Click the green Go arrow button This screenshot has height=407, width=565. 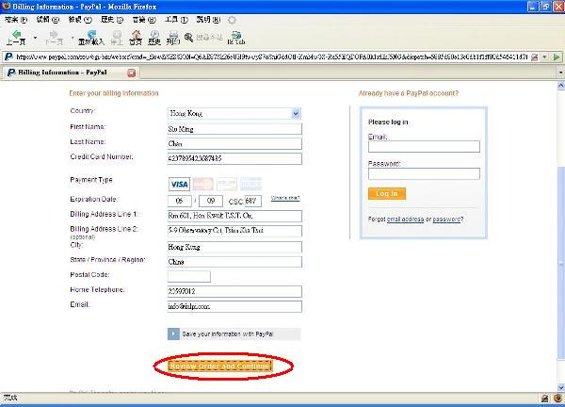[x=557, y=57]
